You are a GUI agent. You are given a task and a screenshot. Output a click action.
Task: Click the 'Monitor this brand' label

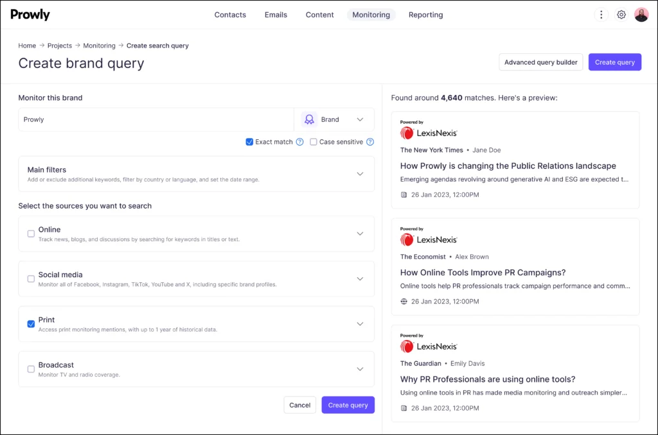point(50,98)
